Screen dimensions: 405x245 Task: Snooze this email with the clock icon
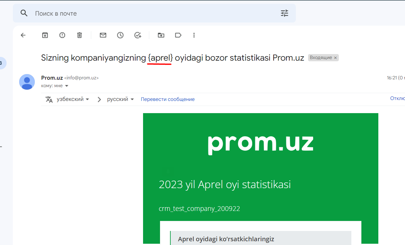pyautogui.click(x=120, y=35)
